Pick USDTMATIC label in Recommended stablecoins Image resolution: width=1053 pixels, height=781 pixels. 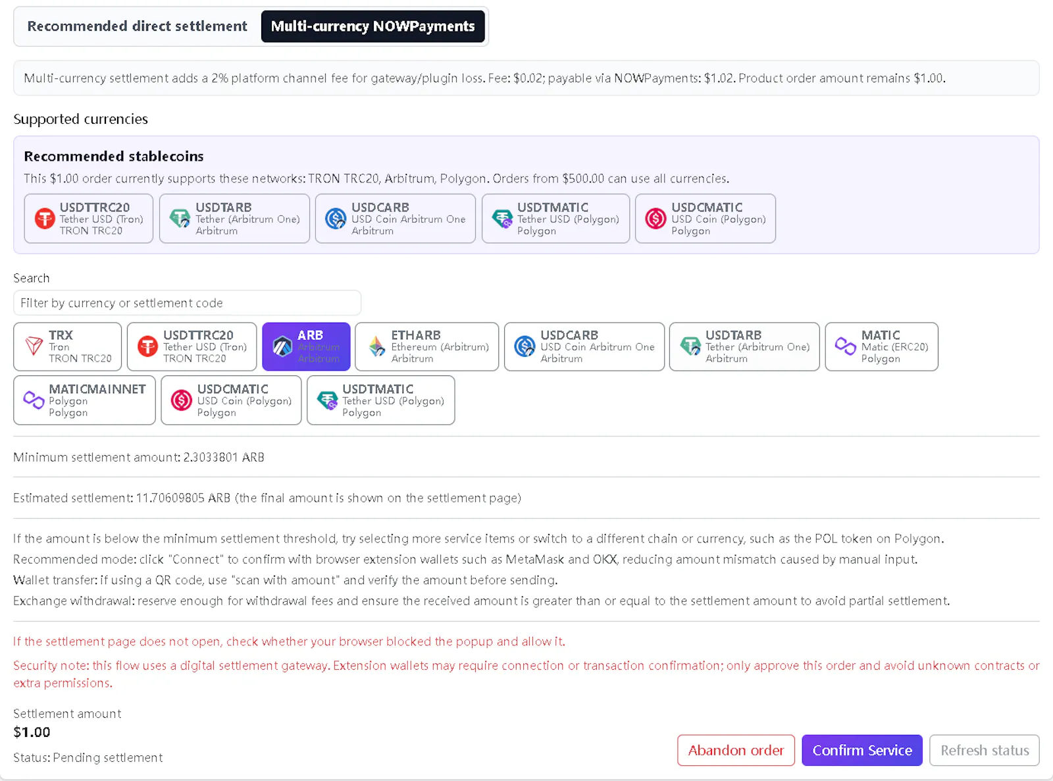click(x=553, y=207)
